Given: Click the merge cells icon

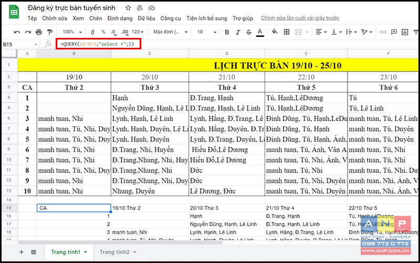Looking at the screenshot, I should (x=298, y=32).
